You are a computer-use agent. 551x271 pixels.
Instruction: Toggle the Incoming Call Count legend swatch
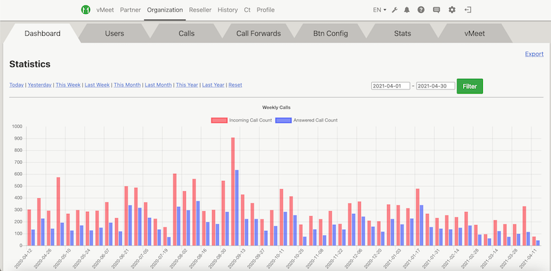coord(219,120)
